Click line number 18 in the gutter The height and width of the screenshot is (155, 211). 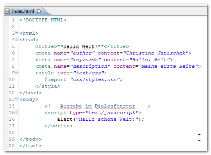point(12,132)
